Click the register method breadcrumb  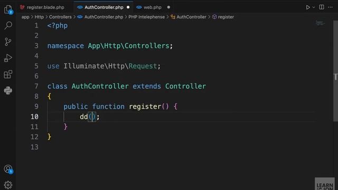(226, 17)
